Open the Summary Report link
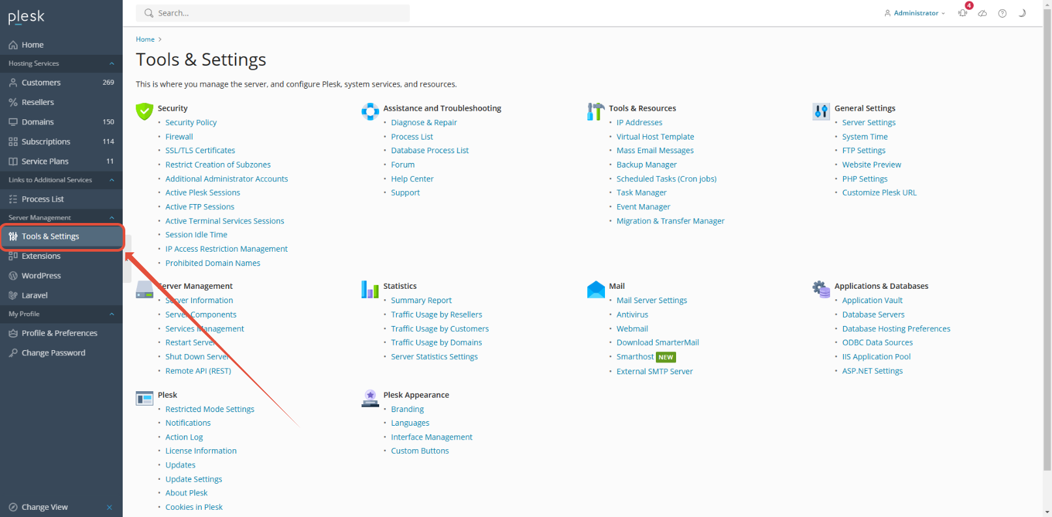 click(421, 301)
